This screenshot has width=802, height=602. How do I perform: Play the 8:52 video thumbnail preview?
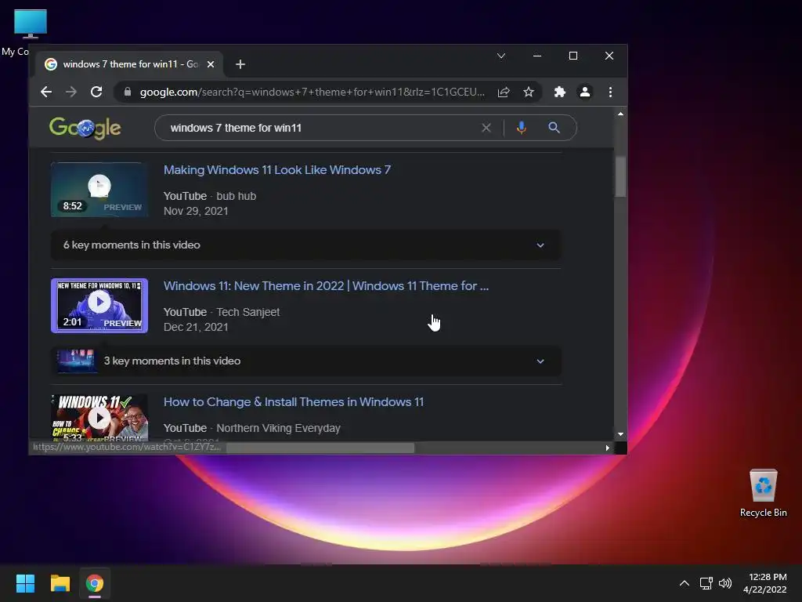(99, 190)
